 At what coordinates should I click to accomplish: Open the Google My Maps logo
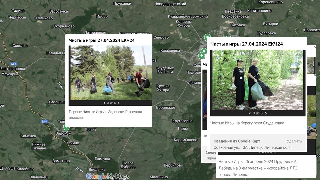click(108, 176)
